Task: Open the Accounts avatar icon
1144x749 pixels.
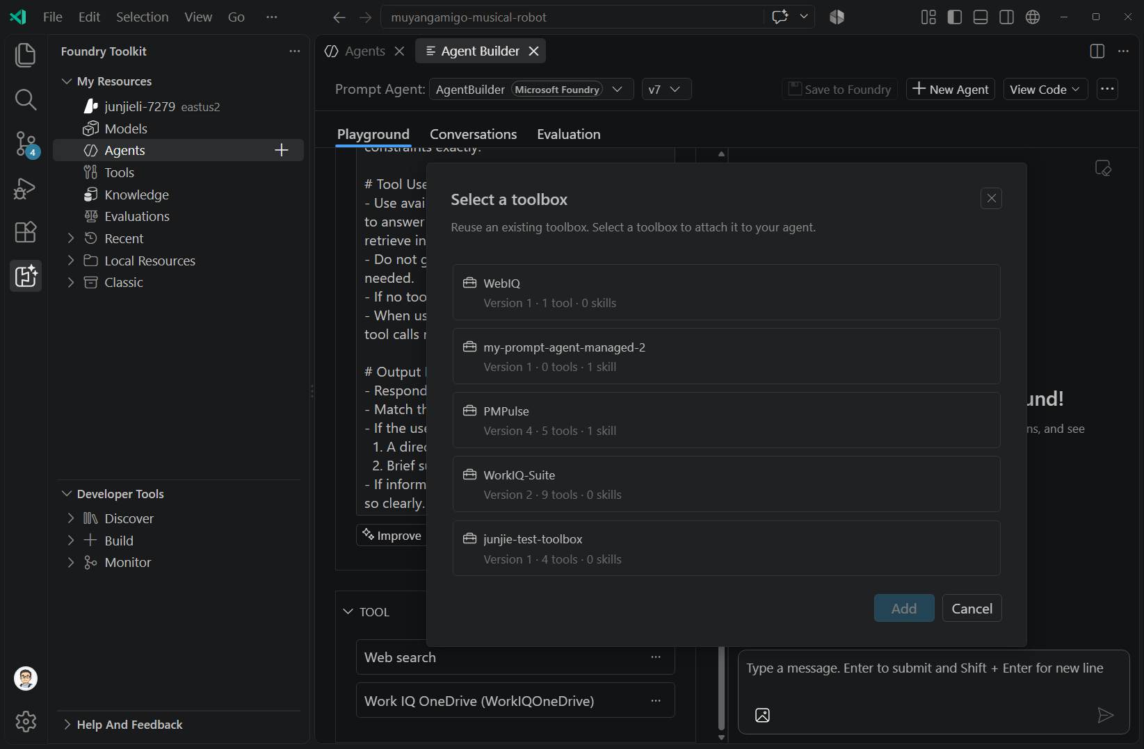Action: [26, 678]
